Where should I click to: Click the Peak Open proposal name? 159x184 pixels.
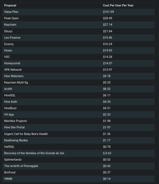click(x=11, y=18)
